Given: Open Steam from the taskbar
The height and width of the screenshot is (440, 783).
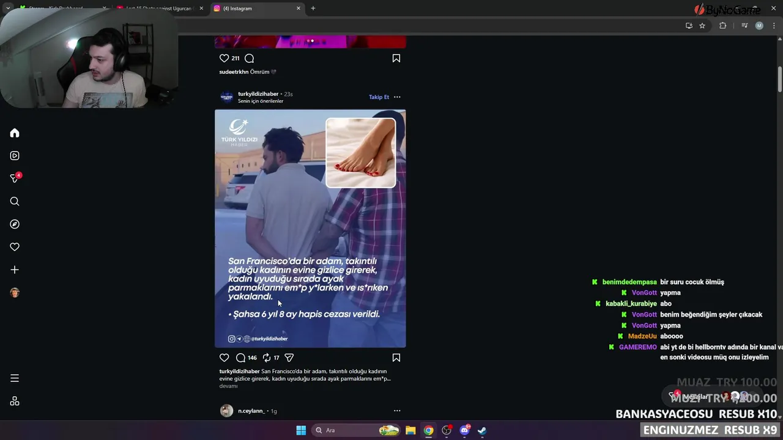Looking at the screenshot, I should pyautogui.click(x=482, y=430).
